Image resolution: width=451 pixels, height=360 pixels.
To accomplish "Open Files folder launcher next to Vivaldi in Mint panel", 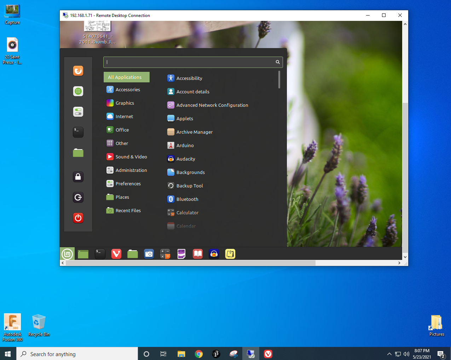I will point(133,254).
